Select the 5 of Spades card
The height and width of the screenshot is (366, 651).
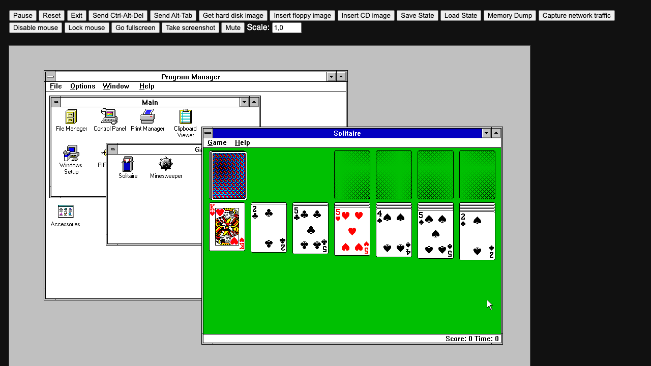(436, 234)
